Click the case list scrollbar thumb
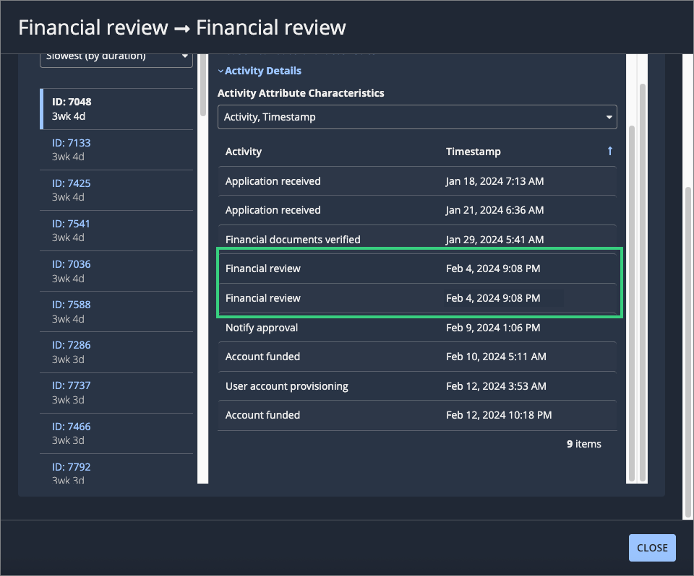The width and height of the screenshot is (694, 576). tap(202, 85)
